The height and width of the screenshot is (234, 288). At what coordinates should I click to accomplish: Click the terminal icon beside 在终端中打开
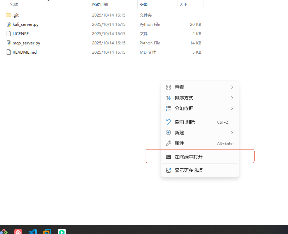168,157
